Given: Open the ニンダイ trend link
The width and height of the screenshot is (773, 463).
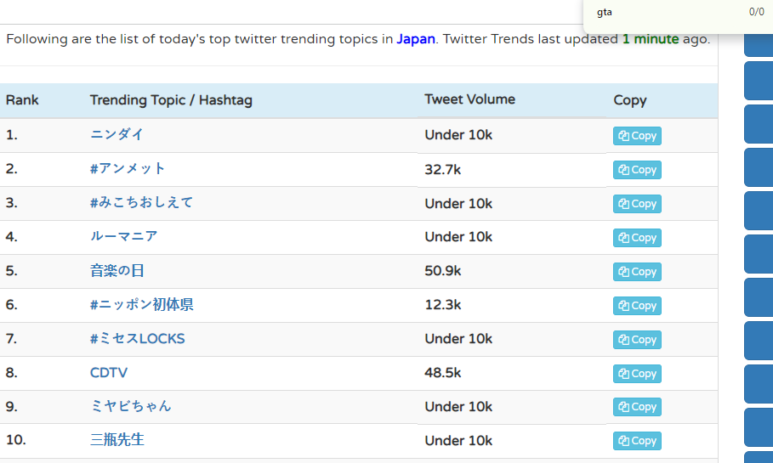Looking at the screenshot, I should click(117, 134).
